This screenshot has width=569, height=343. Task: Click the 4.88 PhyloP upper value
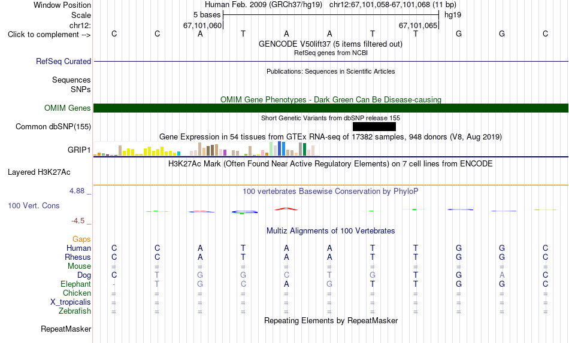pos(77,191)
